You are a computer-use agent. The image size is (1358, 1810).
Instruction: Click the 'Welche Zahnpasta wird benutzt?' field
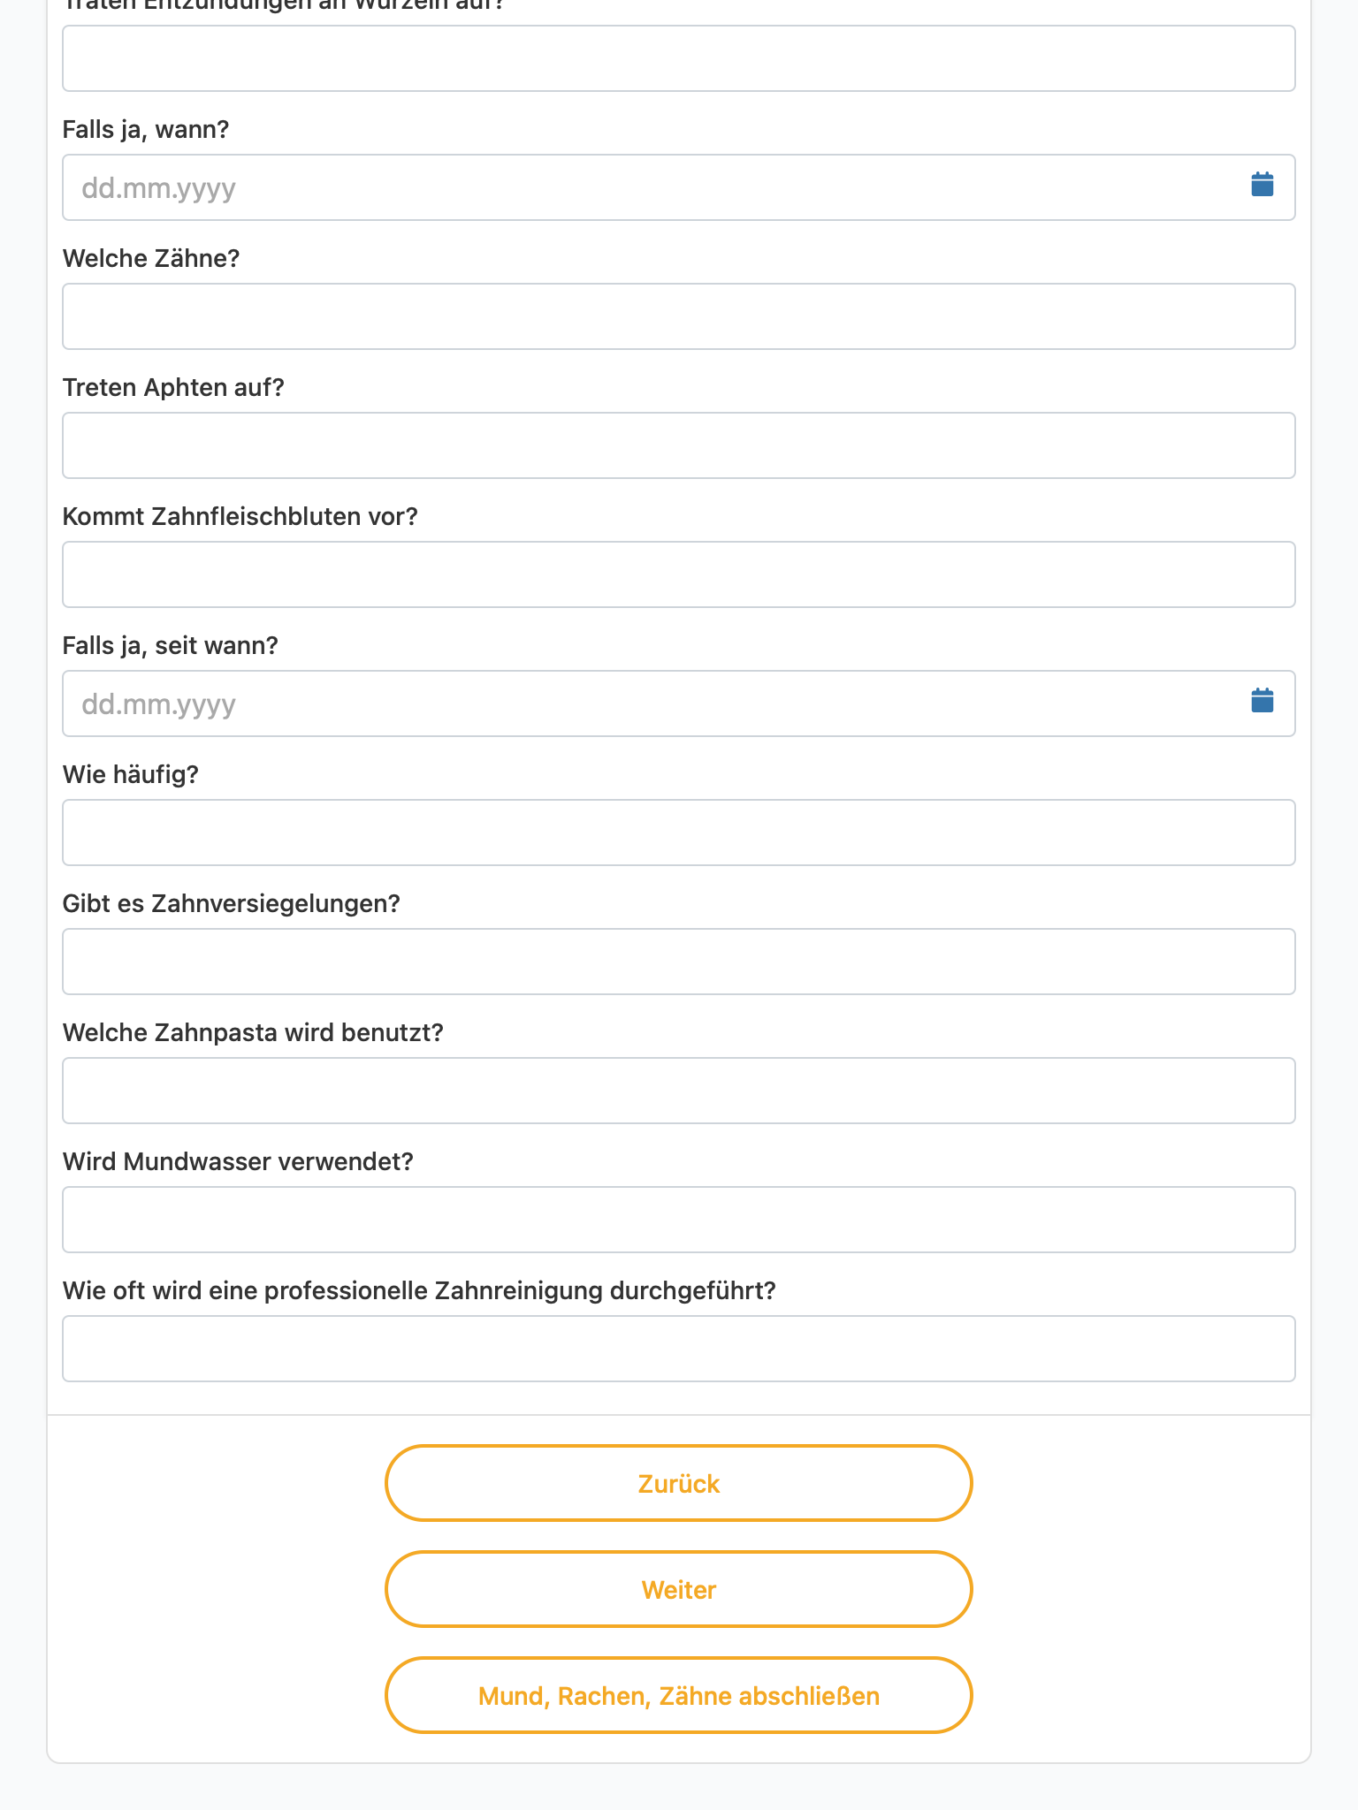click(679, 1091)
